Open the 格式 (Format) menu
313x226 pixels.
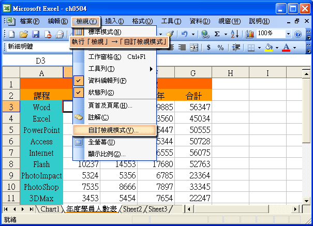pyautogui.click(x=141, y=21)
